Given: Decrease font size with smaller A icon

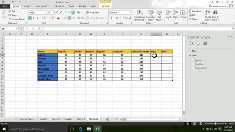Looking at the screenshot, I should pos(60,12).
